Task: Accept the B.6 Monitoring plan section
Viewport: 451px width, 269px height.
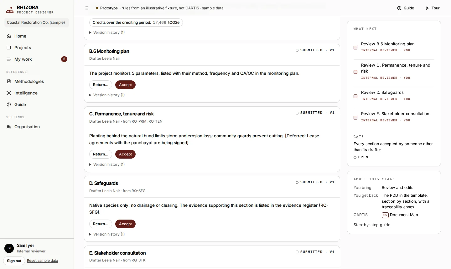Action: [125, 85]
